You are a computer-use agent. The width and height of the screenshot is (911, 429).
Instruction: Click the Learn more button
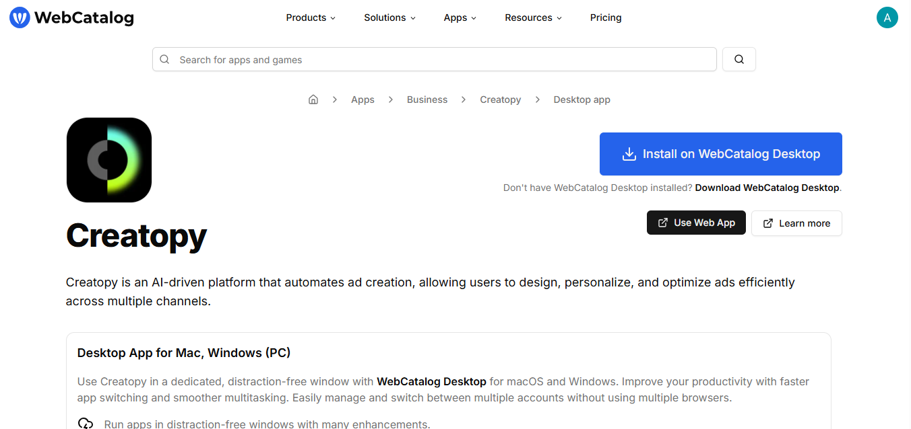pos(796,223)
